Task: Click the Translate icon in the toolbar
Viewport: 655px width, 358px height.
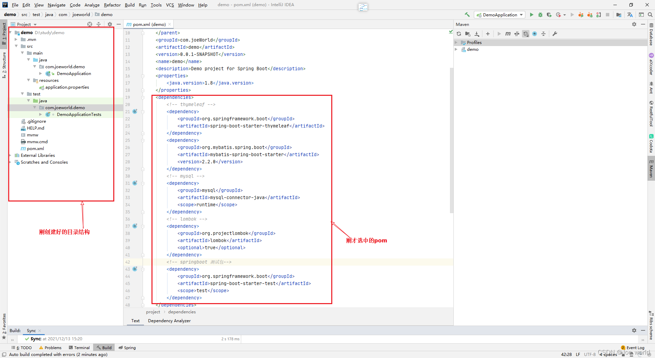Action: 630,15
